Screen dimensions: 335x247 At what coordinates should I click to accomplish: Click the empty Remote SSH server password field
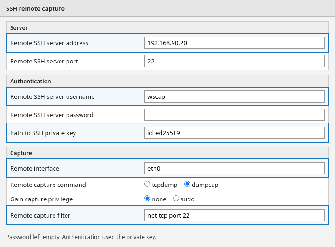pos(234,115)
